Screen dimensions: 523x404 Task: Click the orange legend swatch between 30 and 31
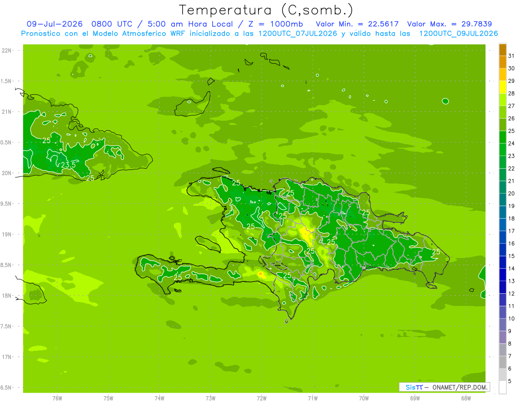tap(503, 62)
